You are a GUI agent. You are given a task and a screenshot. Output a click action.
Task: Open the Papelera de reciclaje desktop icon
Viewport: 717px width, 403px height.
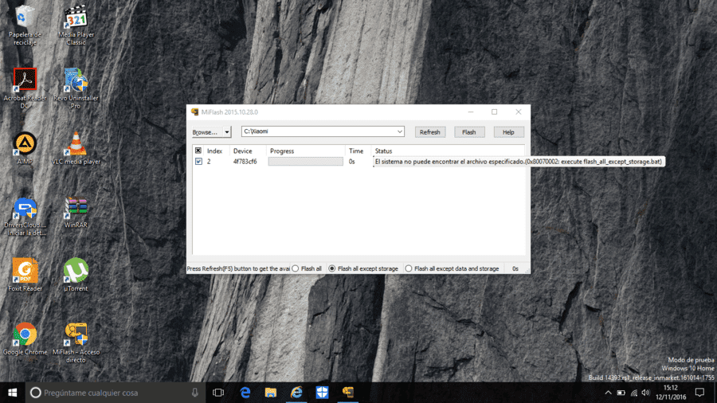[25, 25]
